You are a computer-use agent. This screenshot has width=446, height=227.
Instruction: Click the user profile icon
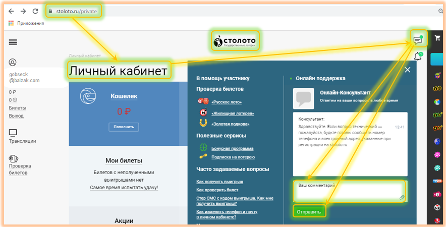[13, 62]
